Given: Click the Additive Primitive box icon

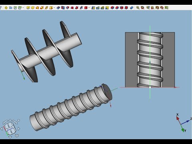Looking at the screenshot, I should [51, 8].
